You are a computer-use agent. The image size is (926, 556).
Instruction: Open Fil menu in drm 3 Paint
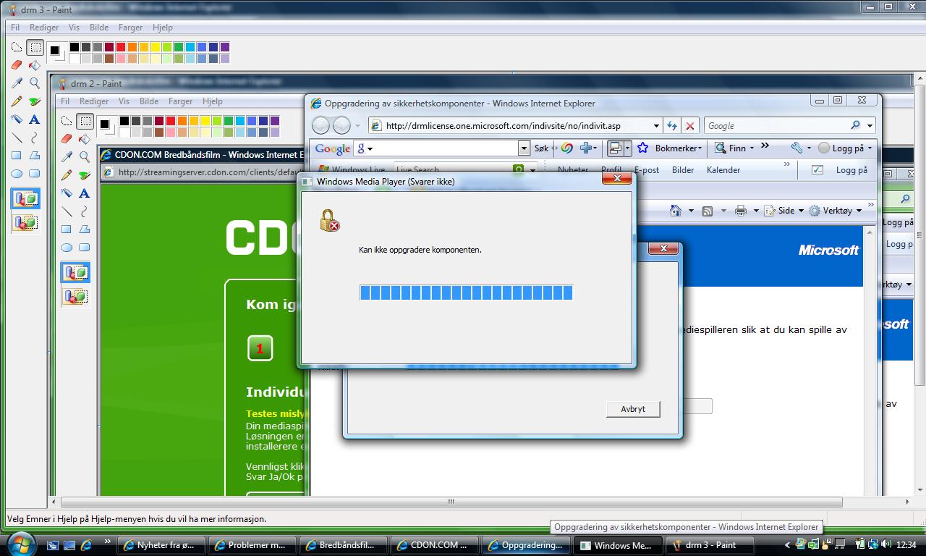click(15, 28)
